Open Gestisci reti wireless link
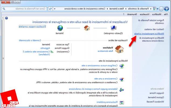This screenshot has width=171, height=108. point(154,29)
